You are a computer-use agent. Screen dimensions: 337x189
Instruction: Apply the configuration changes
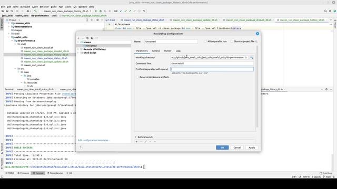click(252, 148)
